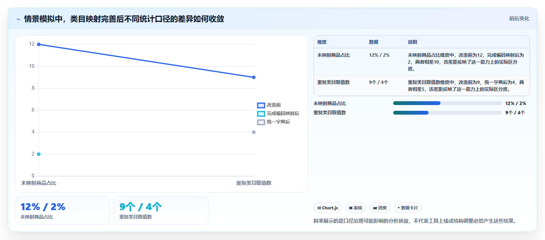The image size is (545, 240).
Task: Click the footnote starting 斜率展示的是
Action: (415, 221)
